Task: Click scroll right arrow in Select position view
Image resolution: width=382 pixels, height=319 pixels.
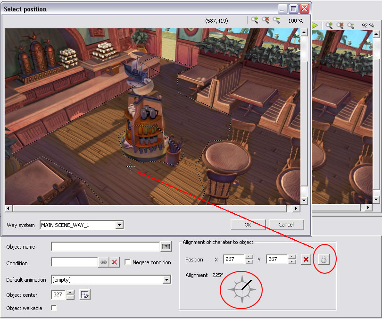Action: (296, 209)
